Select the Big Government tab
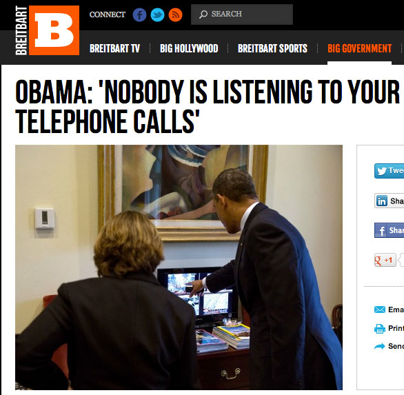This screenshot has height=395, width=404. coord(359,48)
